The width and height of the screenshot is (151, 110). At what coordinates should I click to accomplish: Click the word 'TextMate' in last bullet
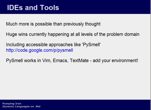coord(79,61)
